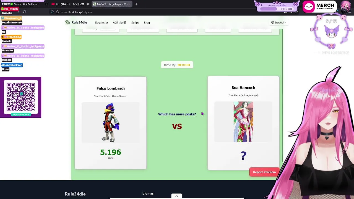This screenshot has height=199, width=354.
Task: Choose the Falco Lombardi card
Action: coord(111,123)
